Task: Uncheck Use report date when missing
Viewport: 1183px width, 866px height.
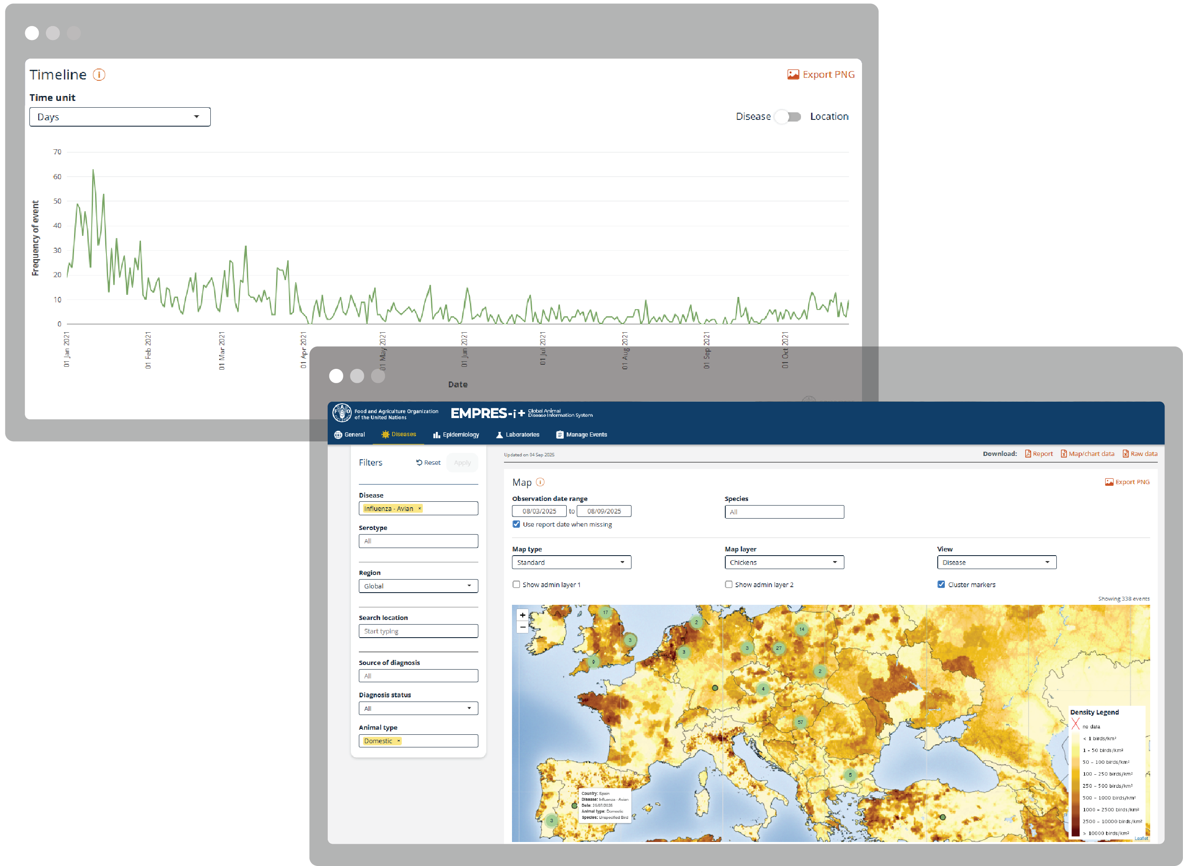Action: point(517,524)
